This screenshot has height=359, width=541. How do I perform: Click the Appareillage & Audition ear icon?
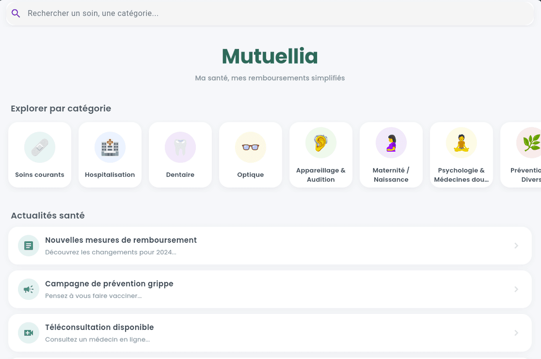pos(321,142)
